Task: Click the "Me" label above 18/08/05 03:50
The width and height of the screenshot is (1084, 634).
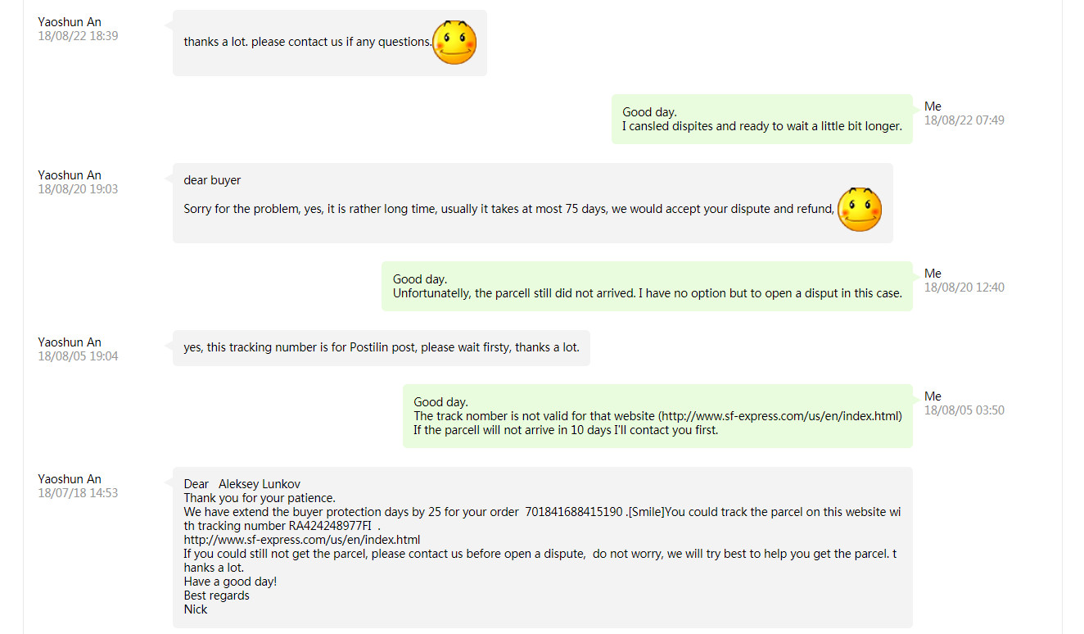Action: pyautogui.click(x=933, y=396)
